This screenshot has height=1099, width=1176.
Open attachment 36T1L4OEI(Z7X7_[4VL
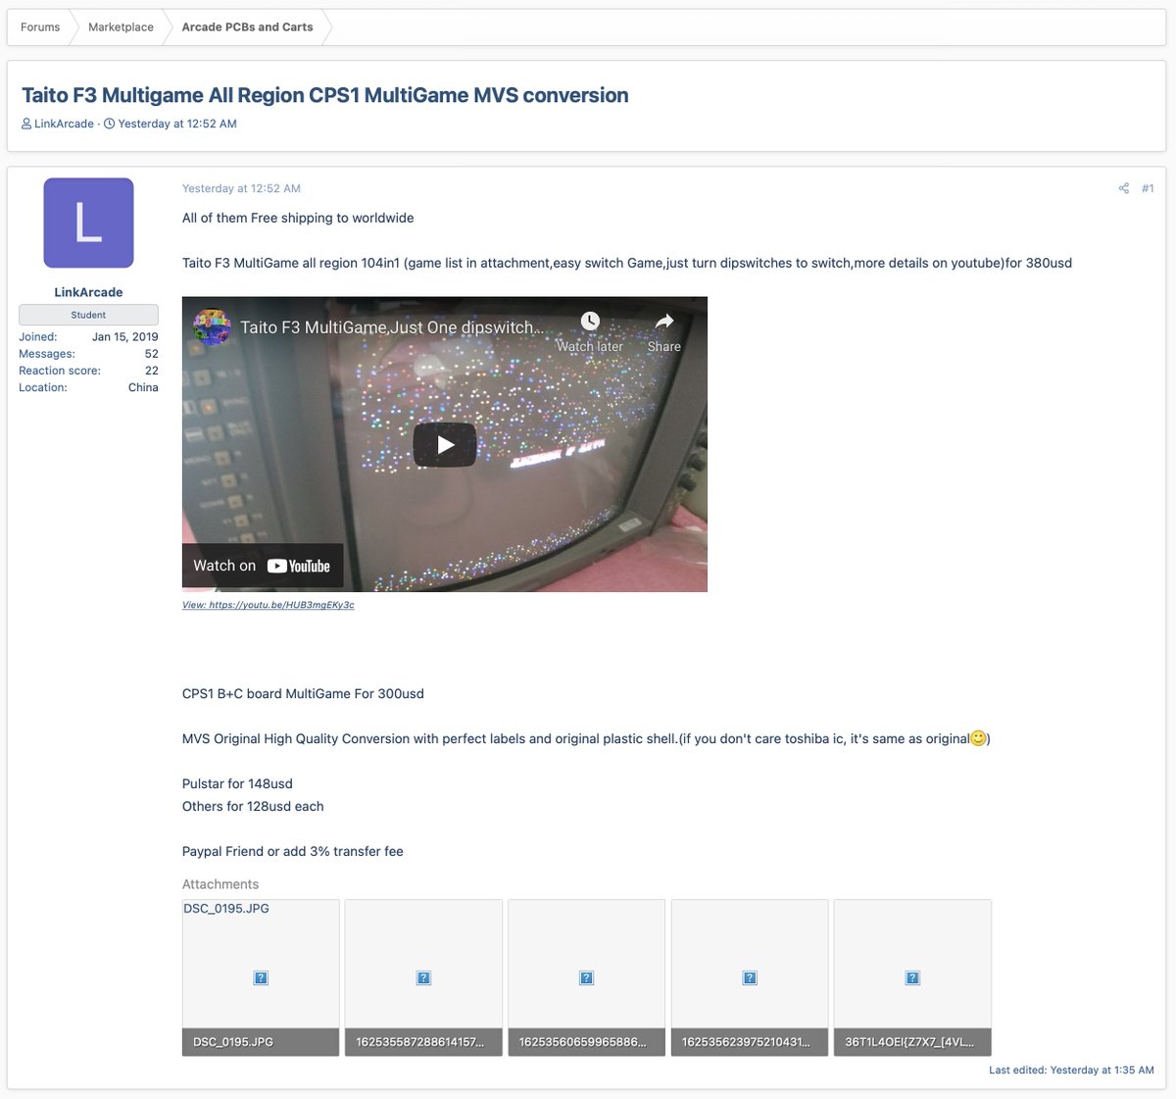912,977
